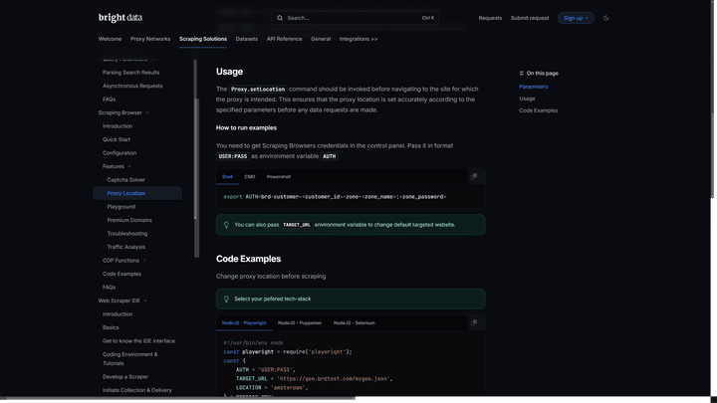
Task: Click the lightbulb icon in TARGET_URL tip
Action: [226, 225]
